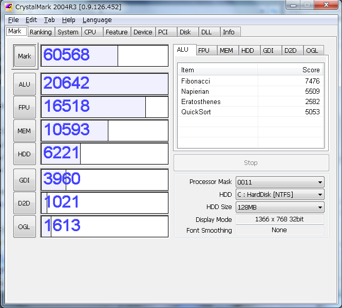Click the GDI score 3960
The image size is (342, 308).
105,180
